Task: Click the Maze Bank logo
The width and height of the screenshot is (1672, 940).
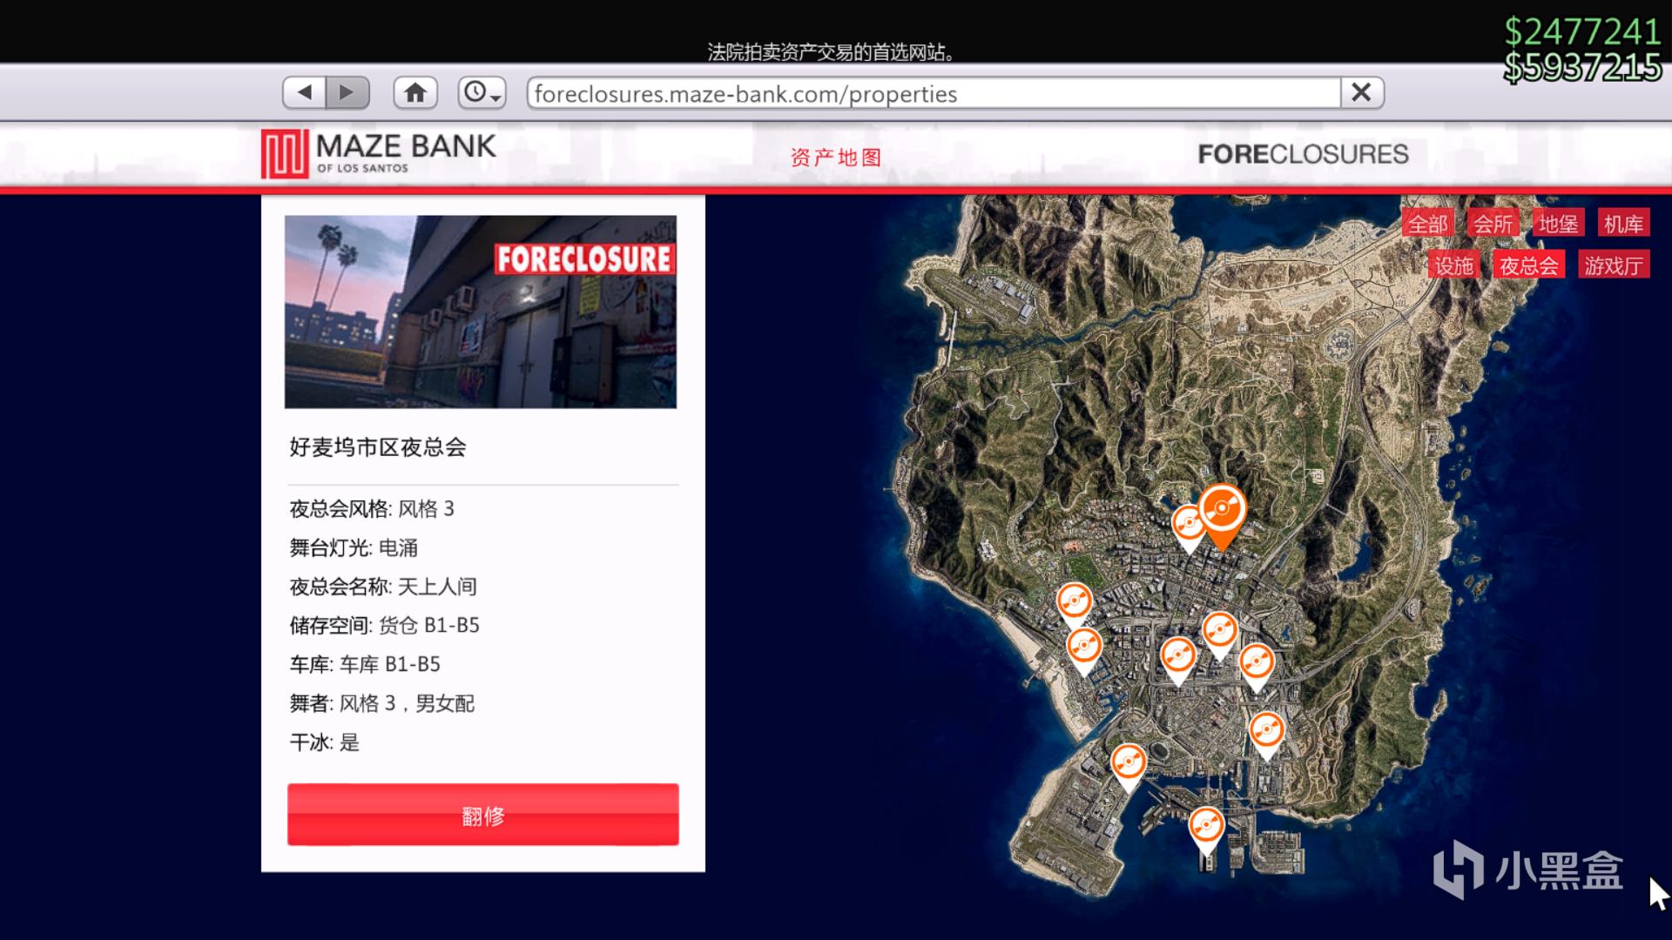Action: point(380,153)
